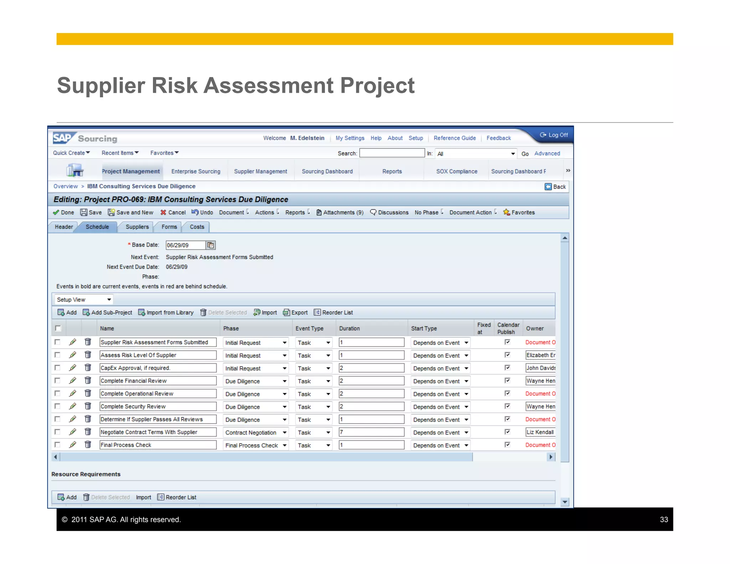
Task: Click the My Settings link
Action: [350, 138]
